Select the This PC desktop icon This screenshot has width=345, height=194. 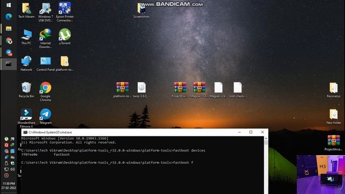pos(26,37)
